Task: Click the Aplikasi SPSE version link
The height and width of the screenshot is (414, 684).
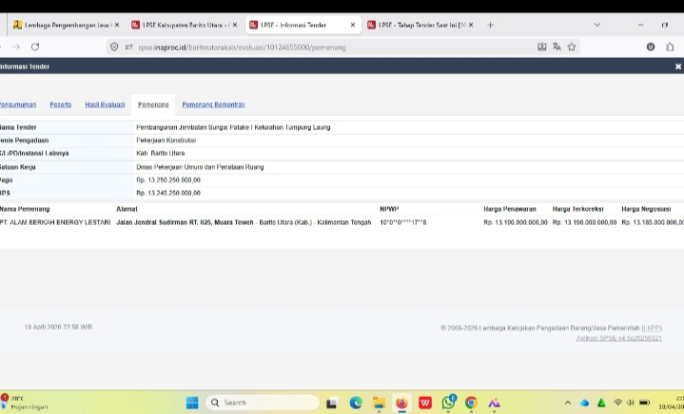Action: pyautogui.click(x=625, y=337)
